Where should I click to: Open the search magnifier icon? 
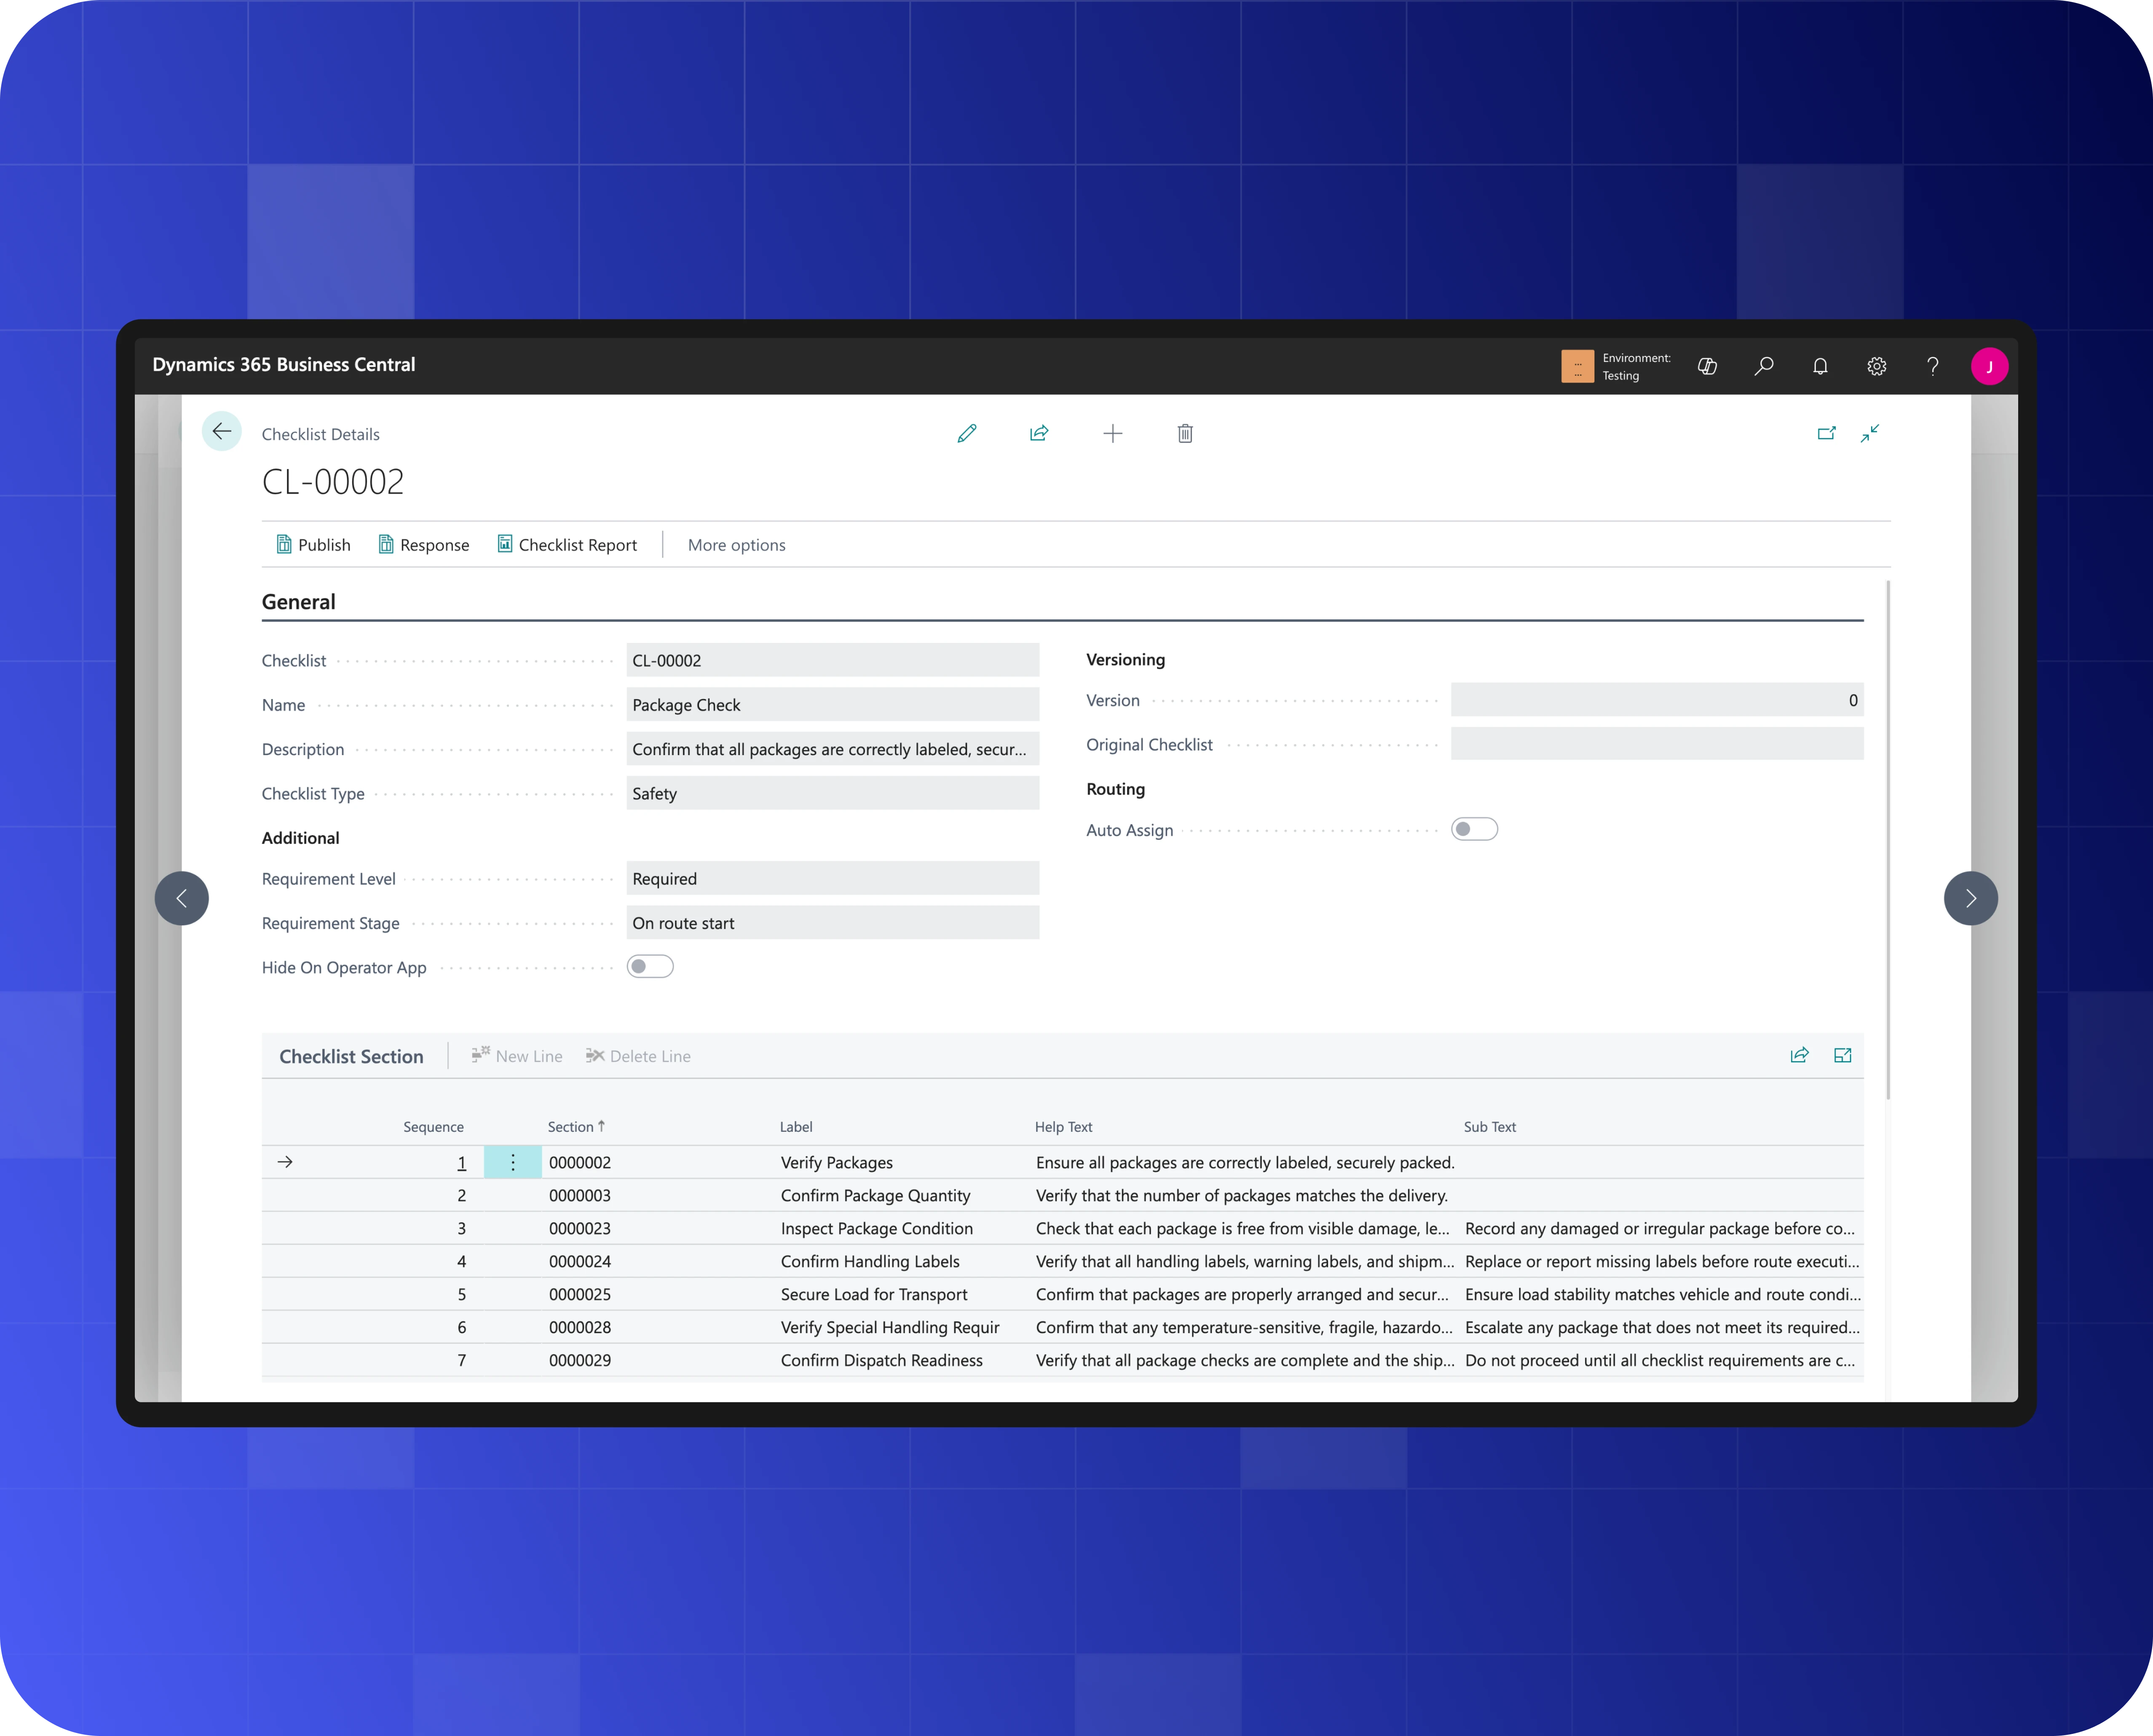(1764, 366)
